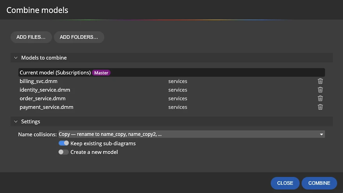Click the trash icon for order_service.dmm
Viewport: 343px width, 193px height.
pyautogui.click(x=320, y=99)
